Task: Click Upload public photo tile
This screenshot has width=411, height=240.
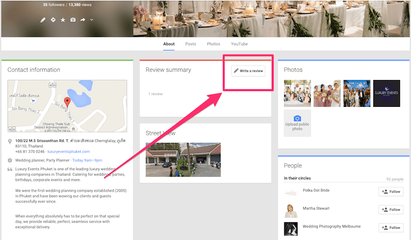Action: [x=297, y=123]
